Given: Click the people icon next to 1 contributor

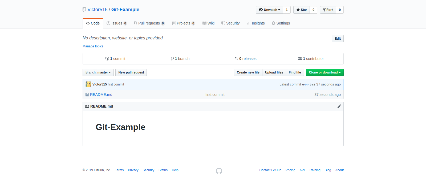Looking at the screenshot, I should (x=300, y=59).
